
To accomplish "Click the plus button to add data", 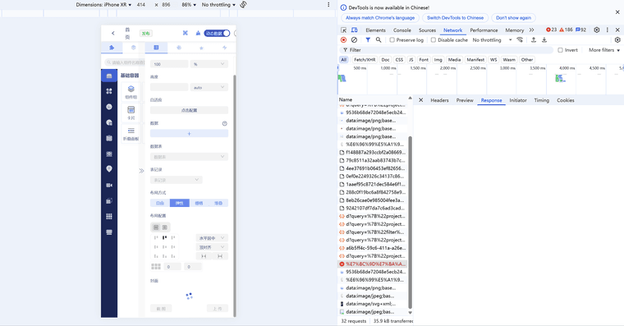I will click(189, 134).
